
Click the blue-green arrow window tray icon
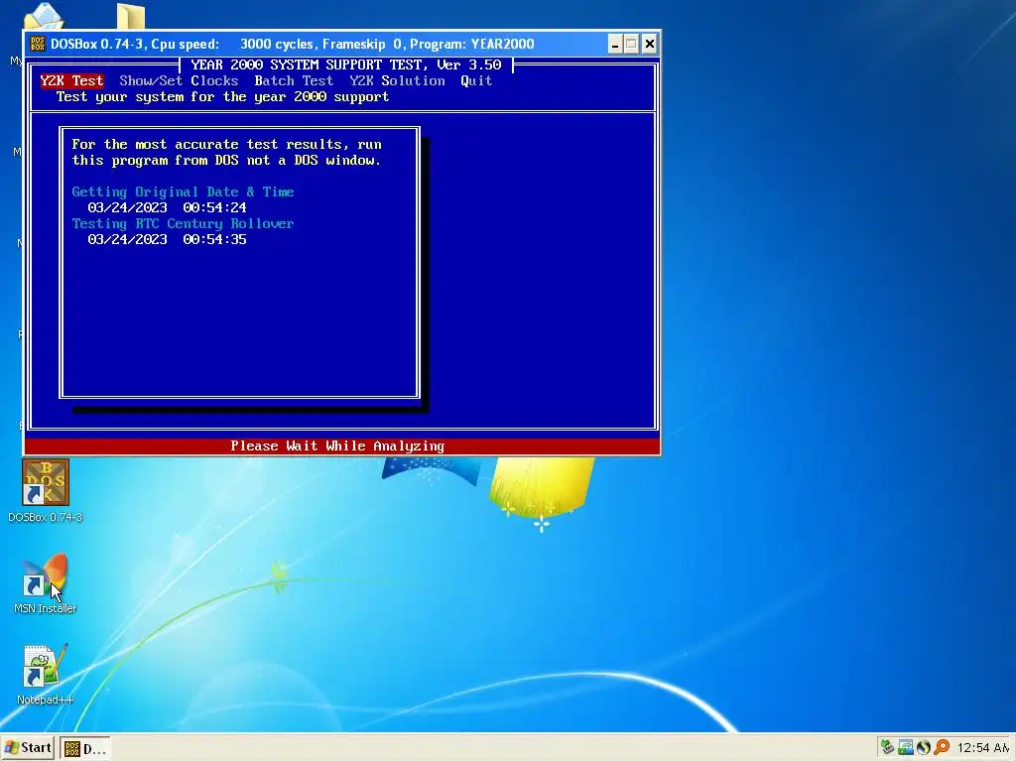(905, 747)
